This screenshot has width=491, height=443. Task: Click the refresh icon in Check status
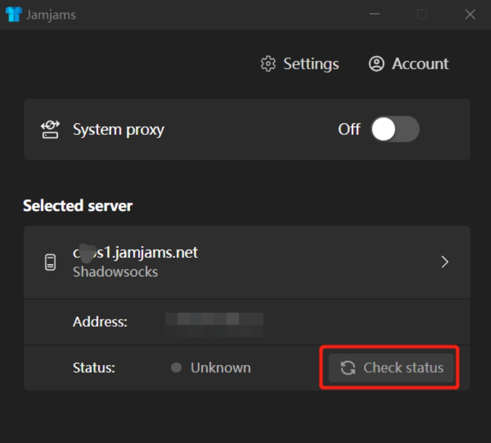pyautogui.click(x=348, y=368)
